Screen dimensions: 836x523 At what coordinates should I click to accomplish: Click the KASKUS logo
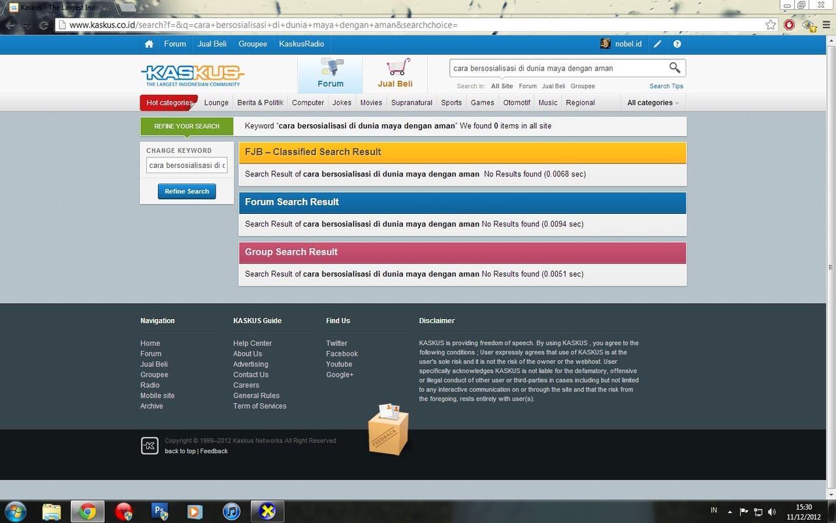pyautogui.click(x=193, y=75)
